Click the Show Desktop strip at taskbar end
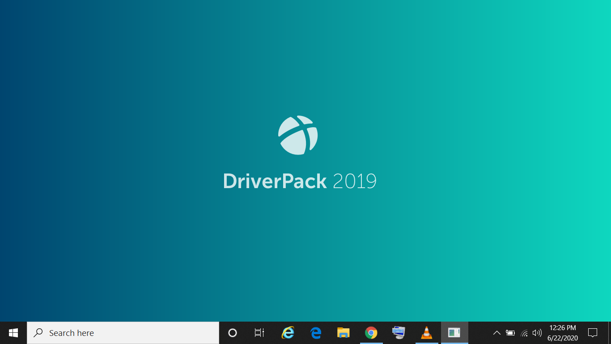Viewport: 611px width, 344px height. point(609,333)
